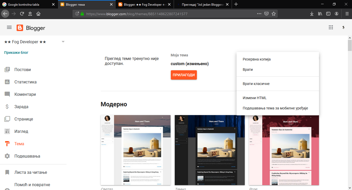Open page actions three-dot menu
Image resolution: width=352 pixels, height=190 pixels.
pyautogui.click(x=259, y=14)
